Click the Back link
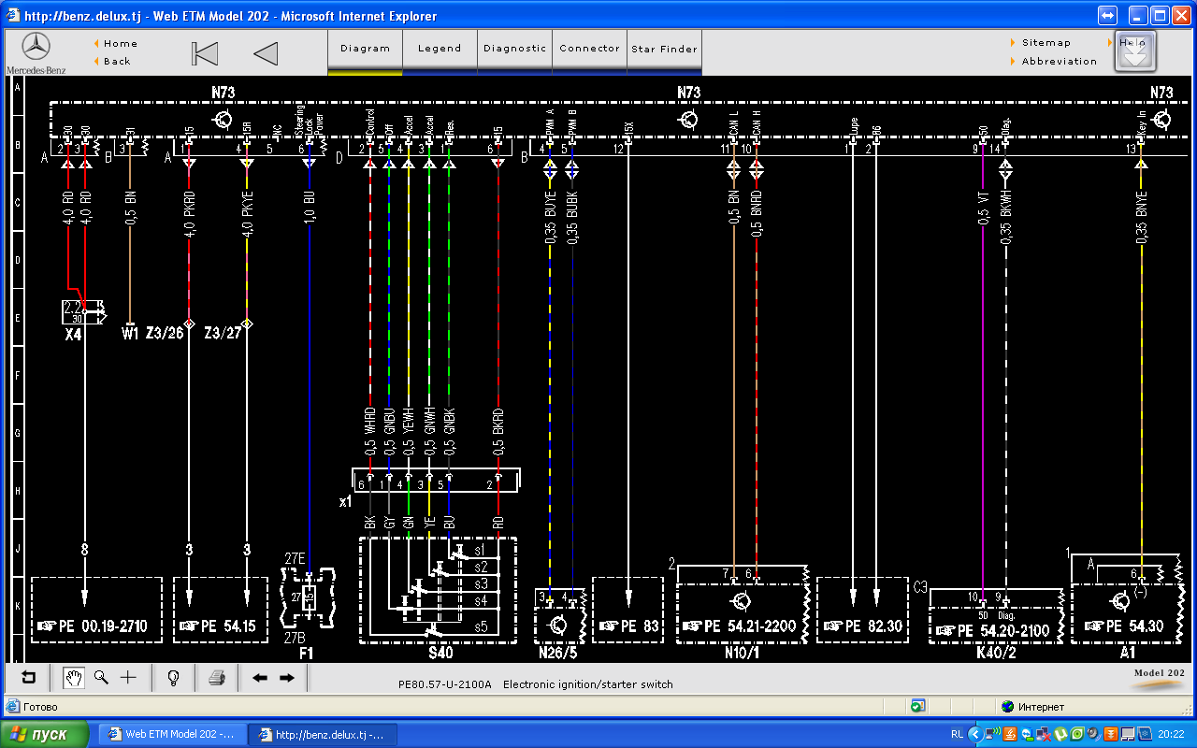Image resolution: width=1197 pixels, height=748 pixels. [x=117, y=61]
